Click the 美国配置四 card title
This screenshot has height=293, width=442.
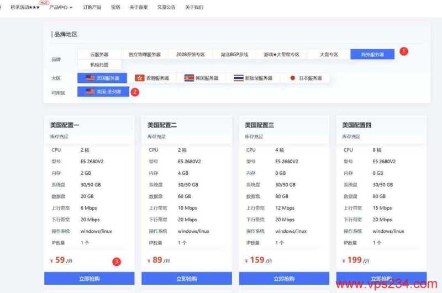[x=356, y=125]
